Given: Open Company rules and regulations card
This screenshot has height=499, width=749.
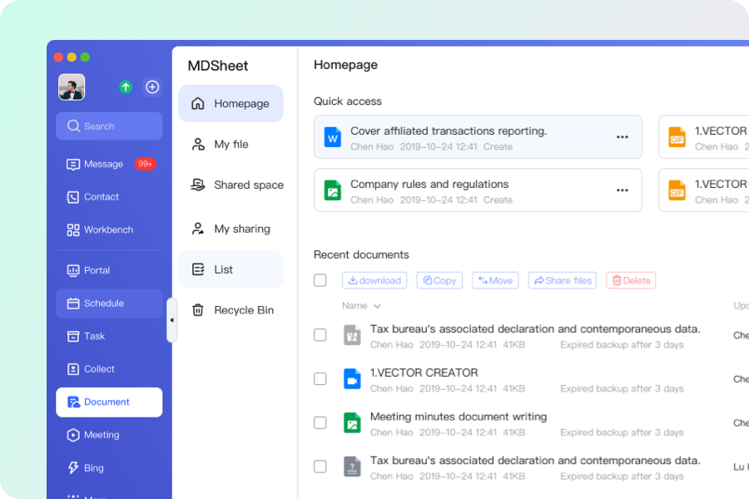Looking at the screenshot, I should tap(478, 190).
